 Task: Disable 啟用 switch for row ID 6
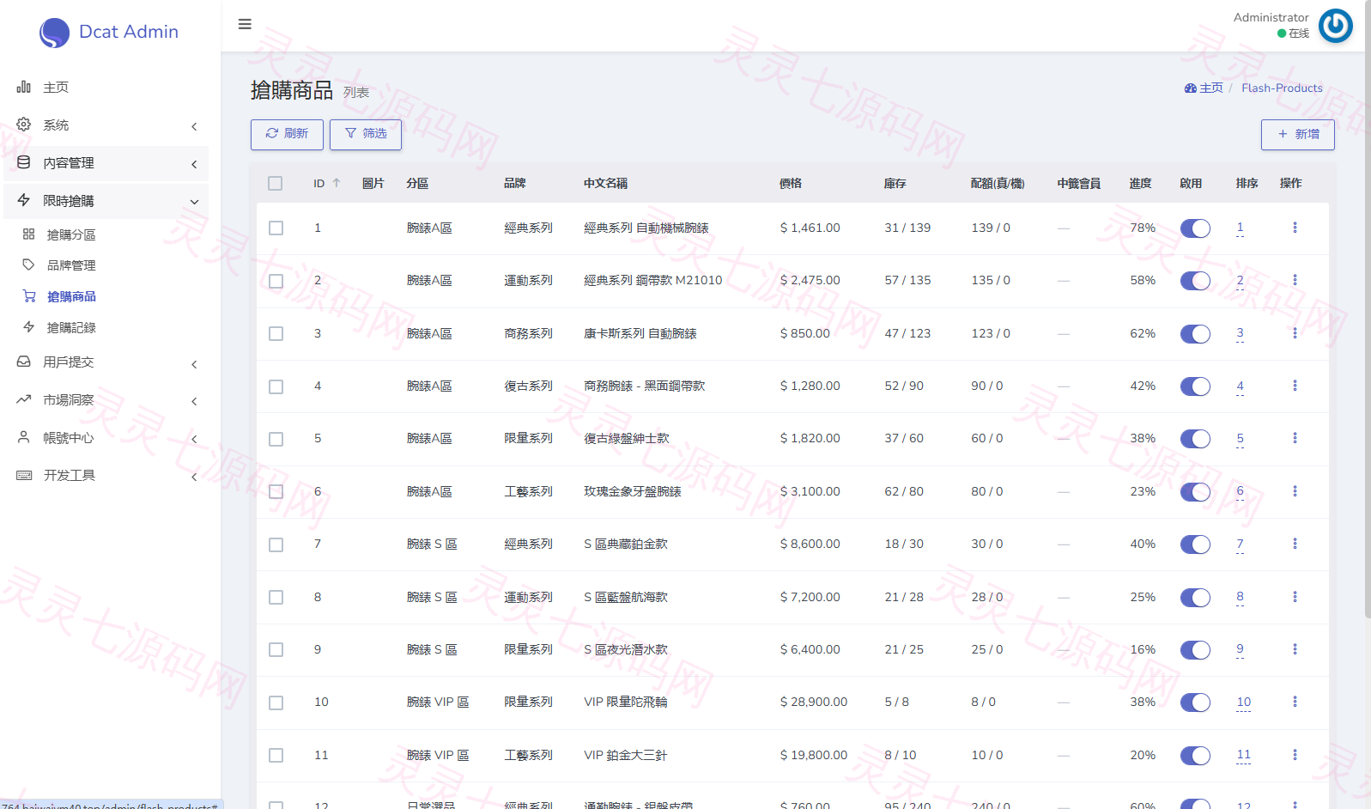(x=1195, y=492)
